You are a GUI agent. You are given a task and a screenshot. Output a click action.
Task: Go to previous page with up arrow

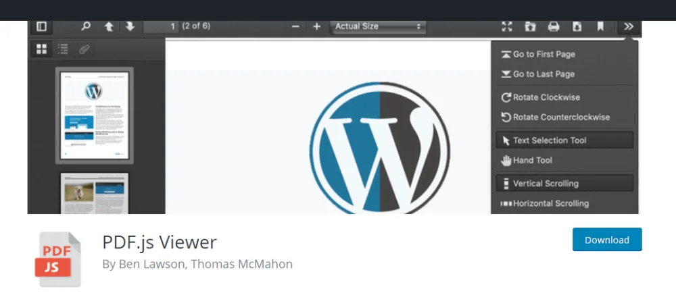point(108,27)
